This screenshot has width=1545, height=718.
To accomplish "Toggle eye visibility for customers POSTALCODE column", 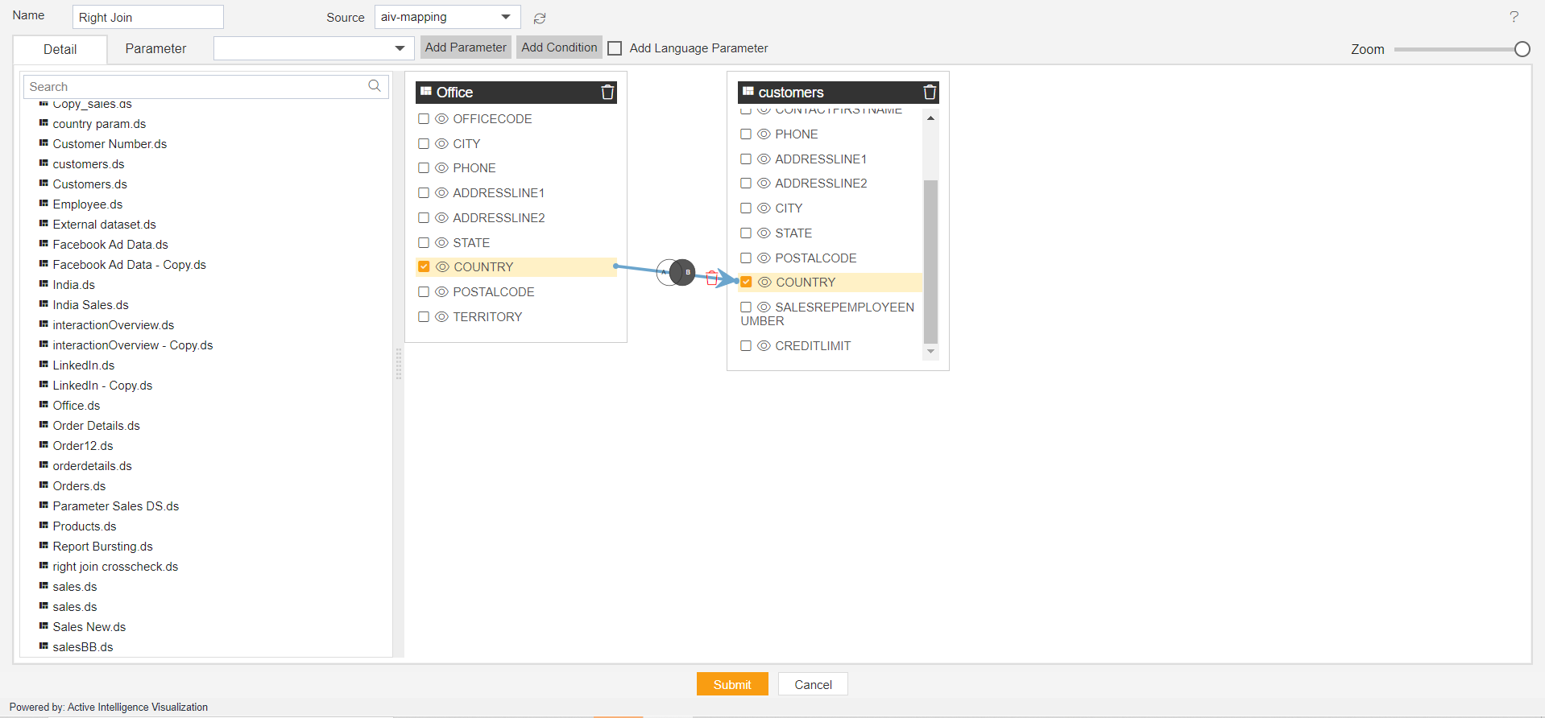I will [764, 258].
